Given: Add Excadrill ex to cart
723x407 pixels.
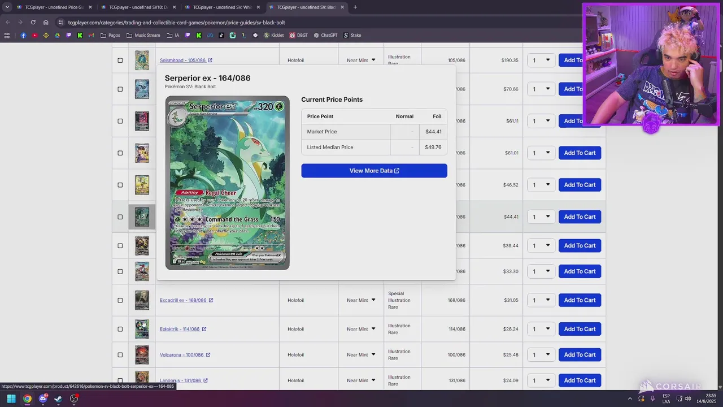Looking at the screenshot, I should coord(580,300).
